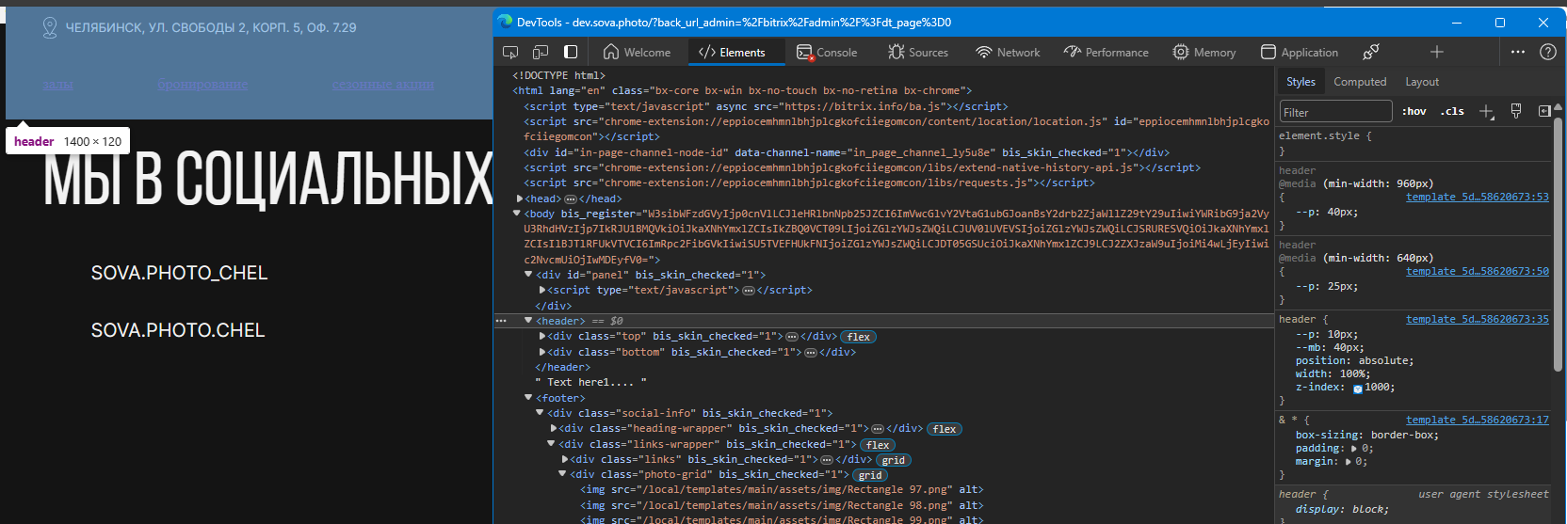Collapse the selected header element node
The width and height of the screenshot is (1567, 524).
click(x=528, y=321)
